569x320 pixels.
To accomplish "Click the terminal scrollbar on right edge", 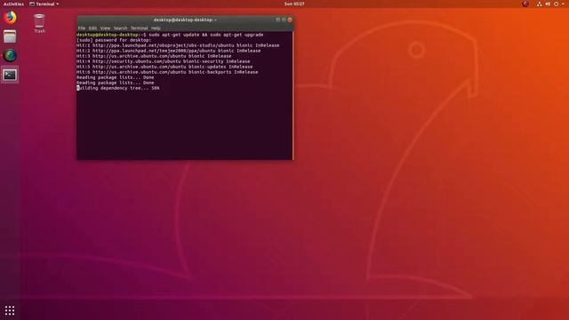I will click(293, 96).
